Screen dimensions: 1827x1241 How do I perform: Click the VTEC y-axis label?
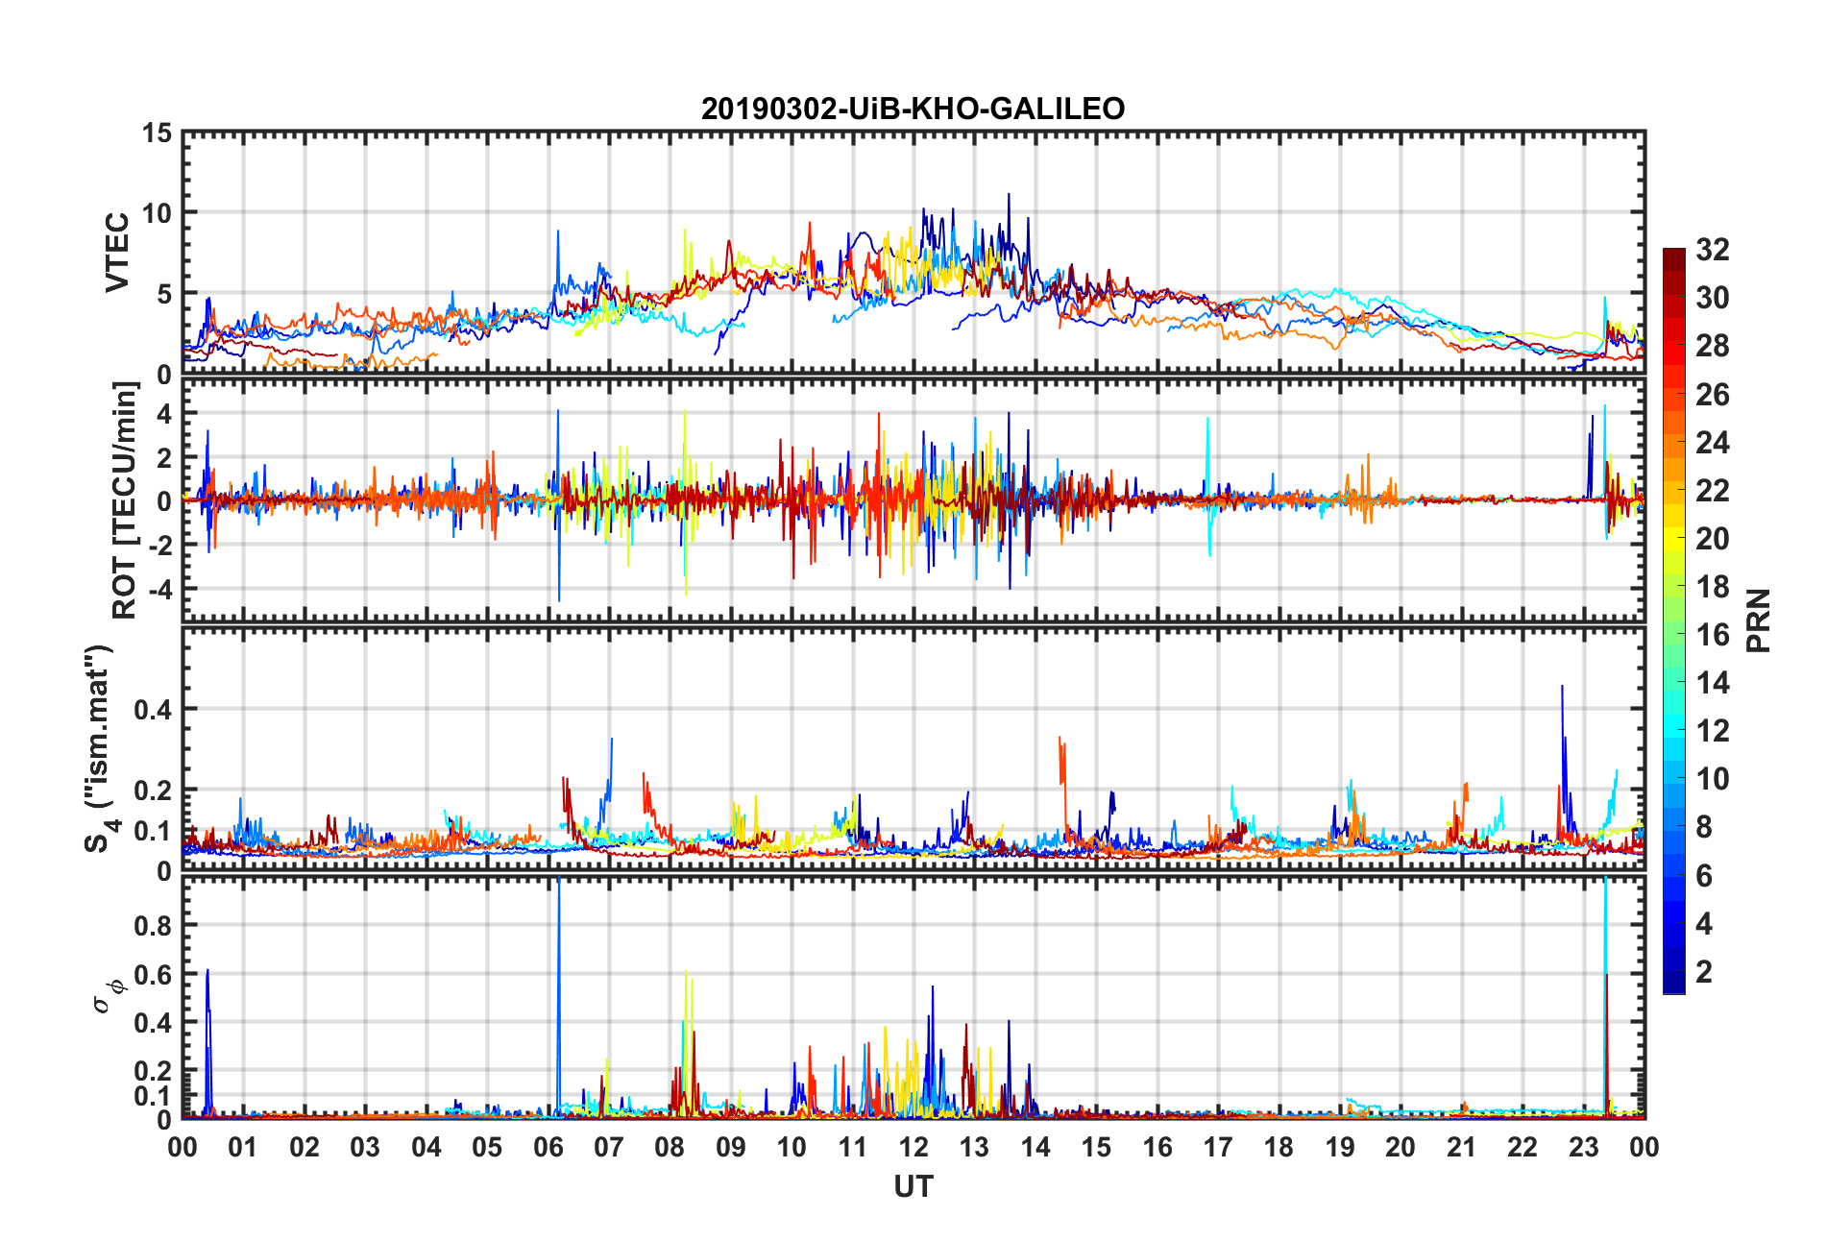click(x=117, y=253)
